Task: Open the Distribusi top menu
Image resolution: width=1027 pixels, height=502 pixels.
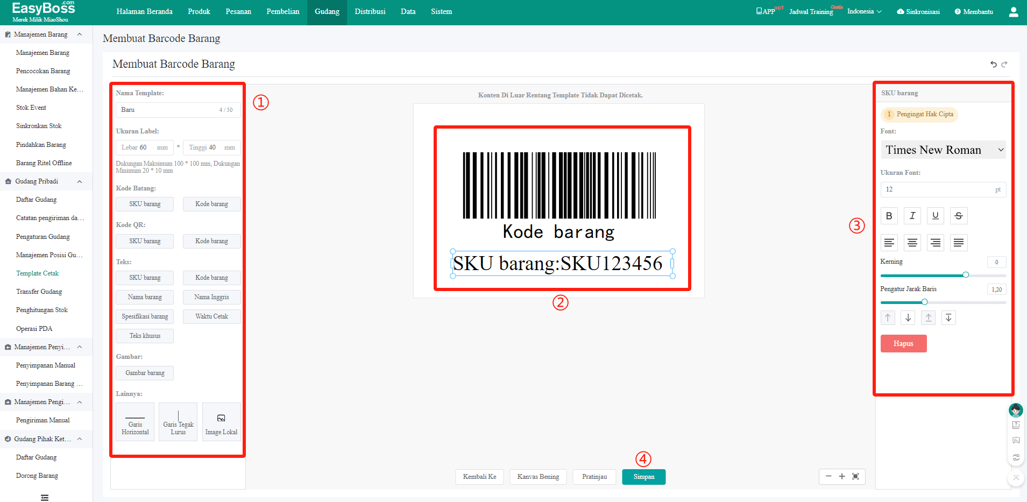Action: pos(370,12)
